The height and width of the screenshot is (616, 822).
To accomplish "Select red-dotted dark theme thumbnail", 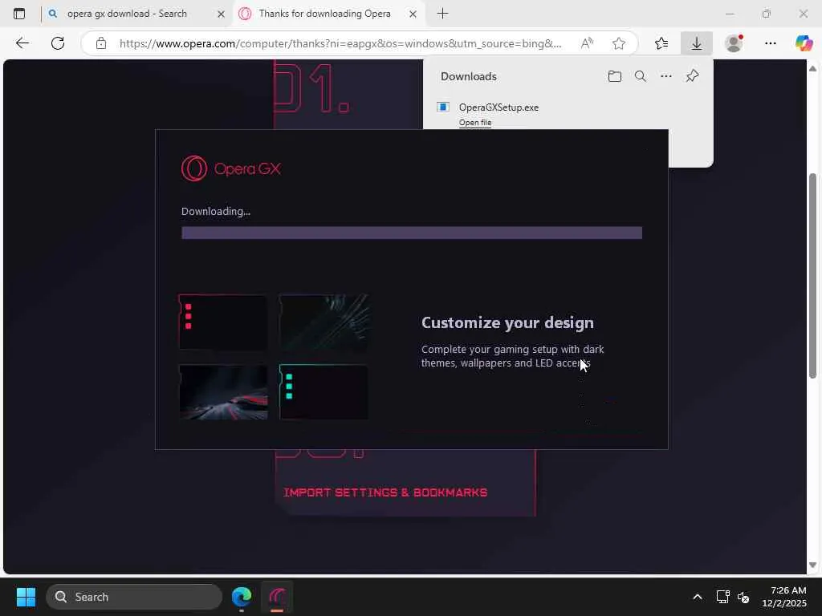I will tap(223, 322).
